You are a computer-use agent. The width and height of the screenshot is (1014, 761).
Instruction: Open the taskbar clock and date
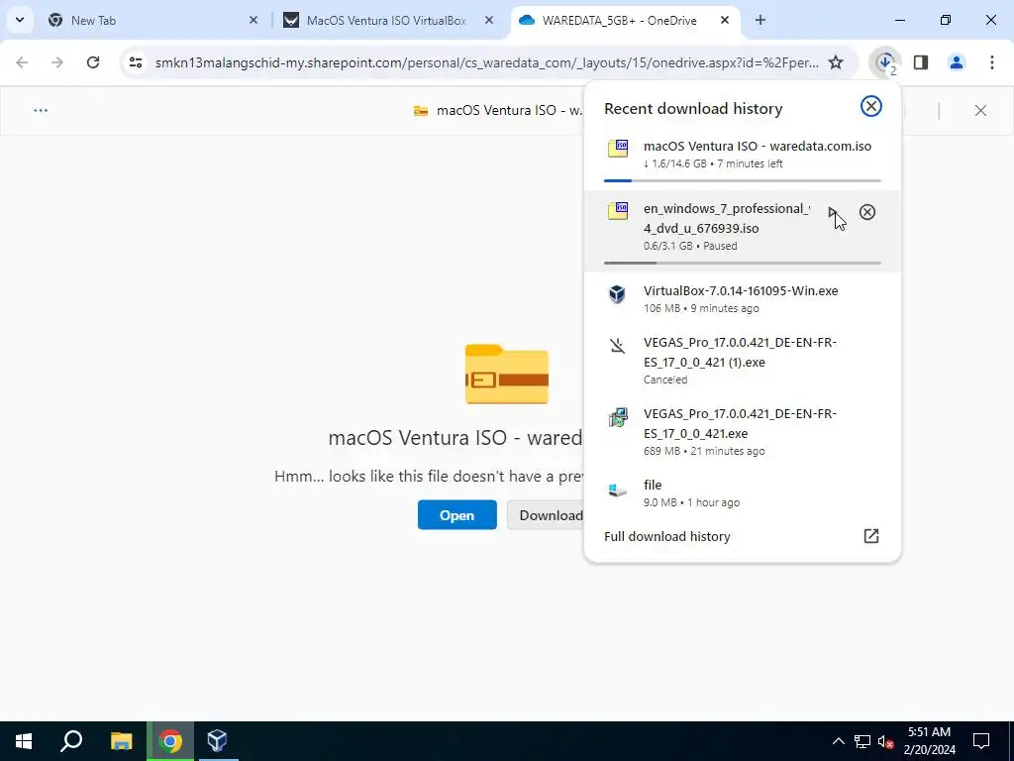pyautogui.click(x=929, y=741)
